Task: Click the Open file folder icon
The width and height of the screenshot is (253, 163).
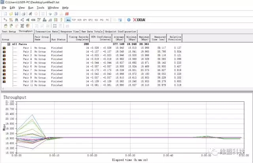Action: pyautogui.click(x=11, y=13)
